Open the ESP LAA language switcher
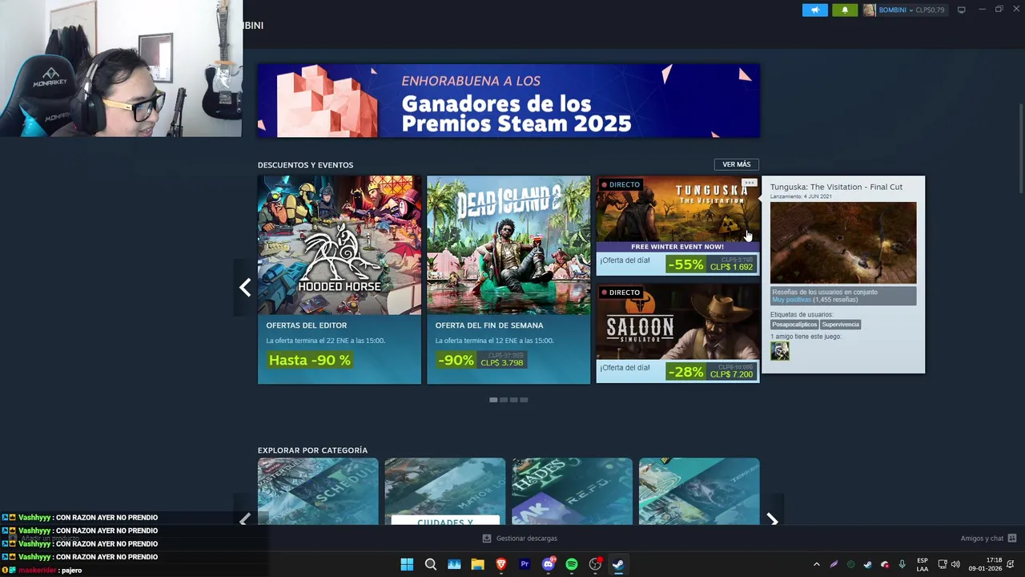This screenshot has height=577, width=1025. point(922,564)
